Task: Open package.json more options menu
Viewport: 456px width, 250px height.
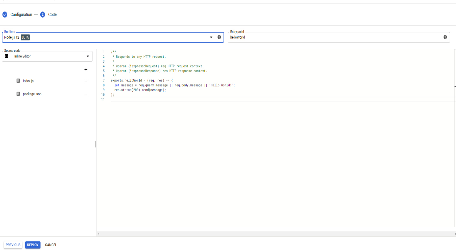Action: tap(86, 95)
